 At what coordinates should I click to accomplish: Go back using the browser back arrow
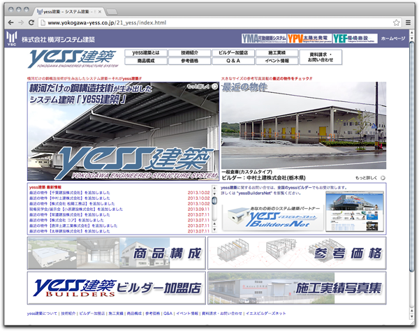[x=10, y=23]
